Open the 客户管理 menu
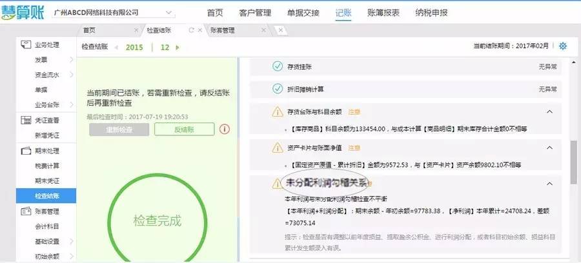 point(255,13)
